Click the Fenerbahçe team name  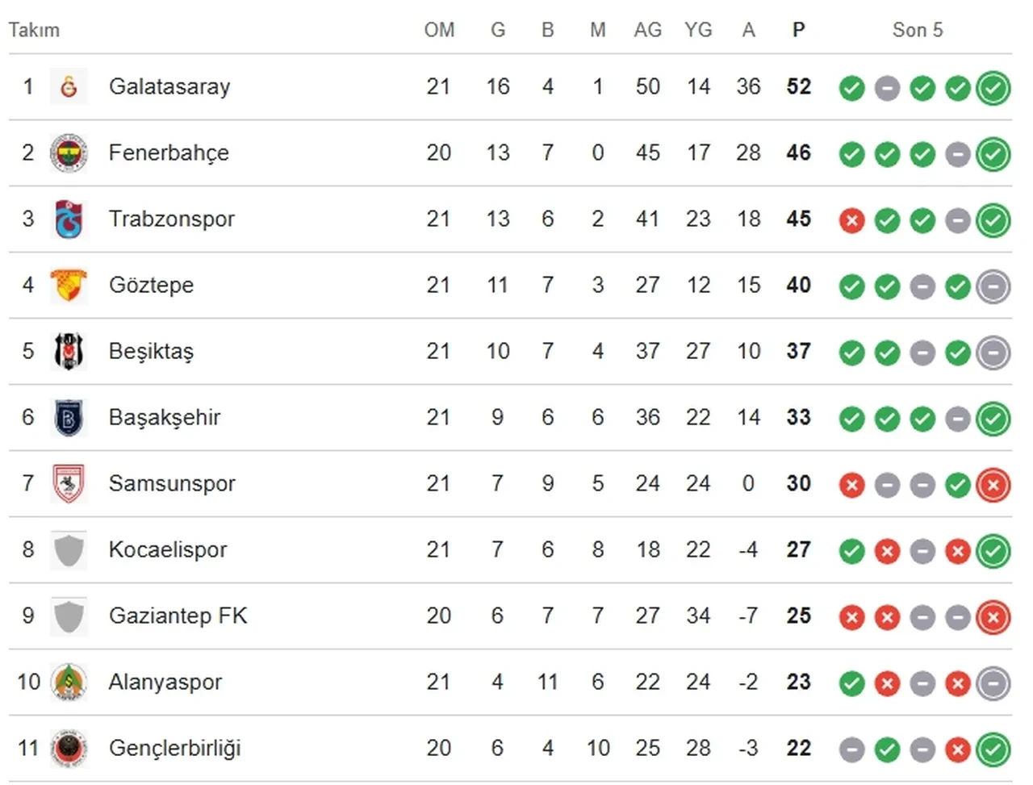pyautogui.click(x=169, y=152)
